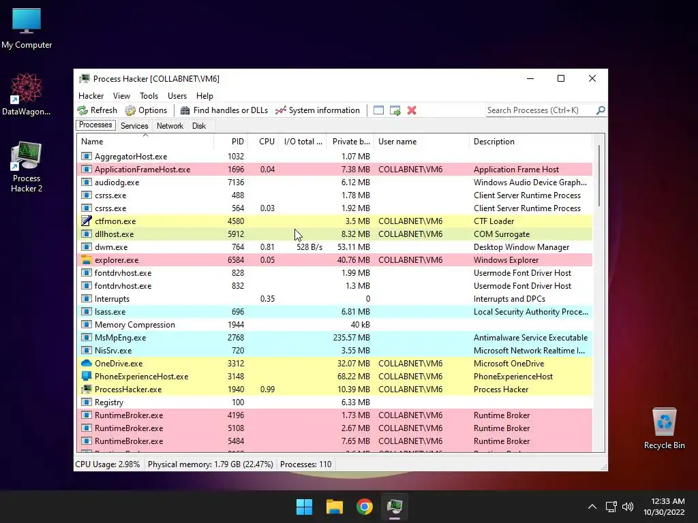
Task: Open the Tools menu
Action: 149,95
